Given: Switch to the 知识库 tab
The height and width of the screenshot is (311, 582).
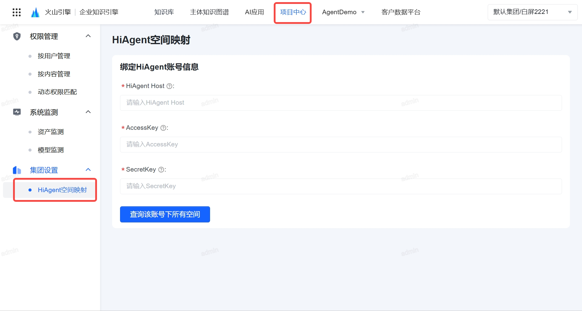Looking at the screenshot, I should pyautogui.click(x=164, y=12).
